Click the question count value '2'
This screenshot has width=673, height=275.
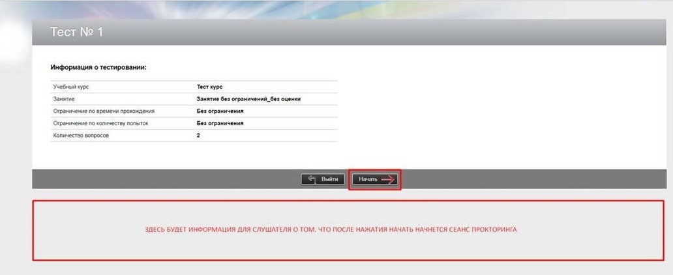click(x=198, y=135)
